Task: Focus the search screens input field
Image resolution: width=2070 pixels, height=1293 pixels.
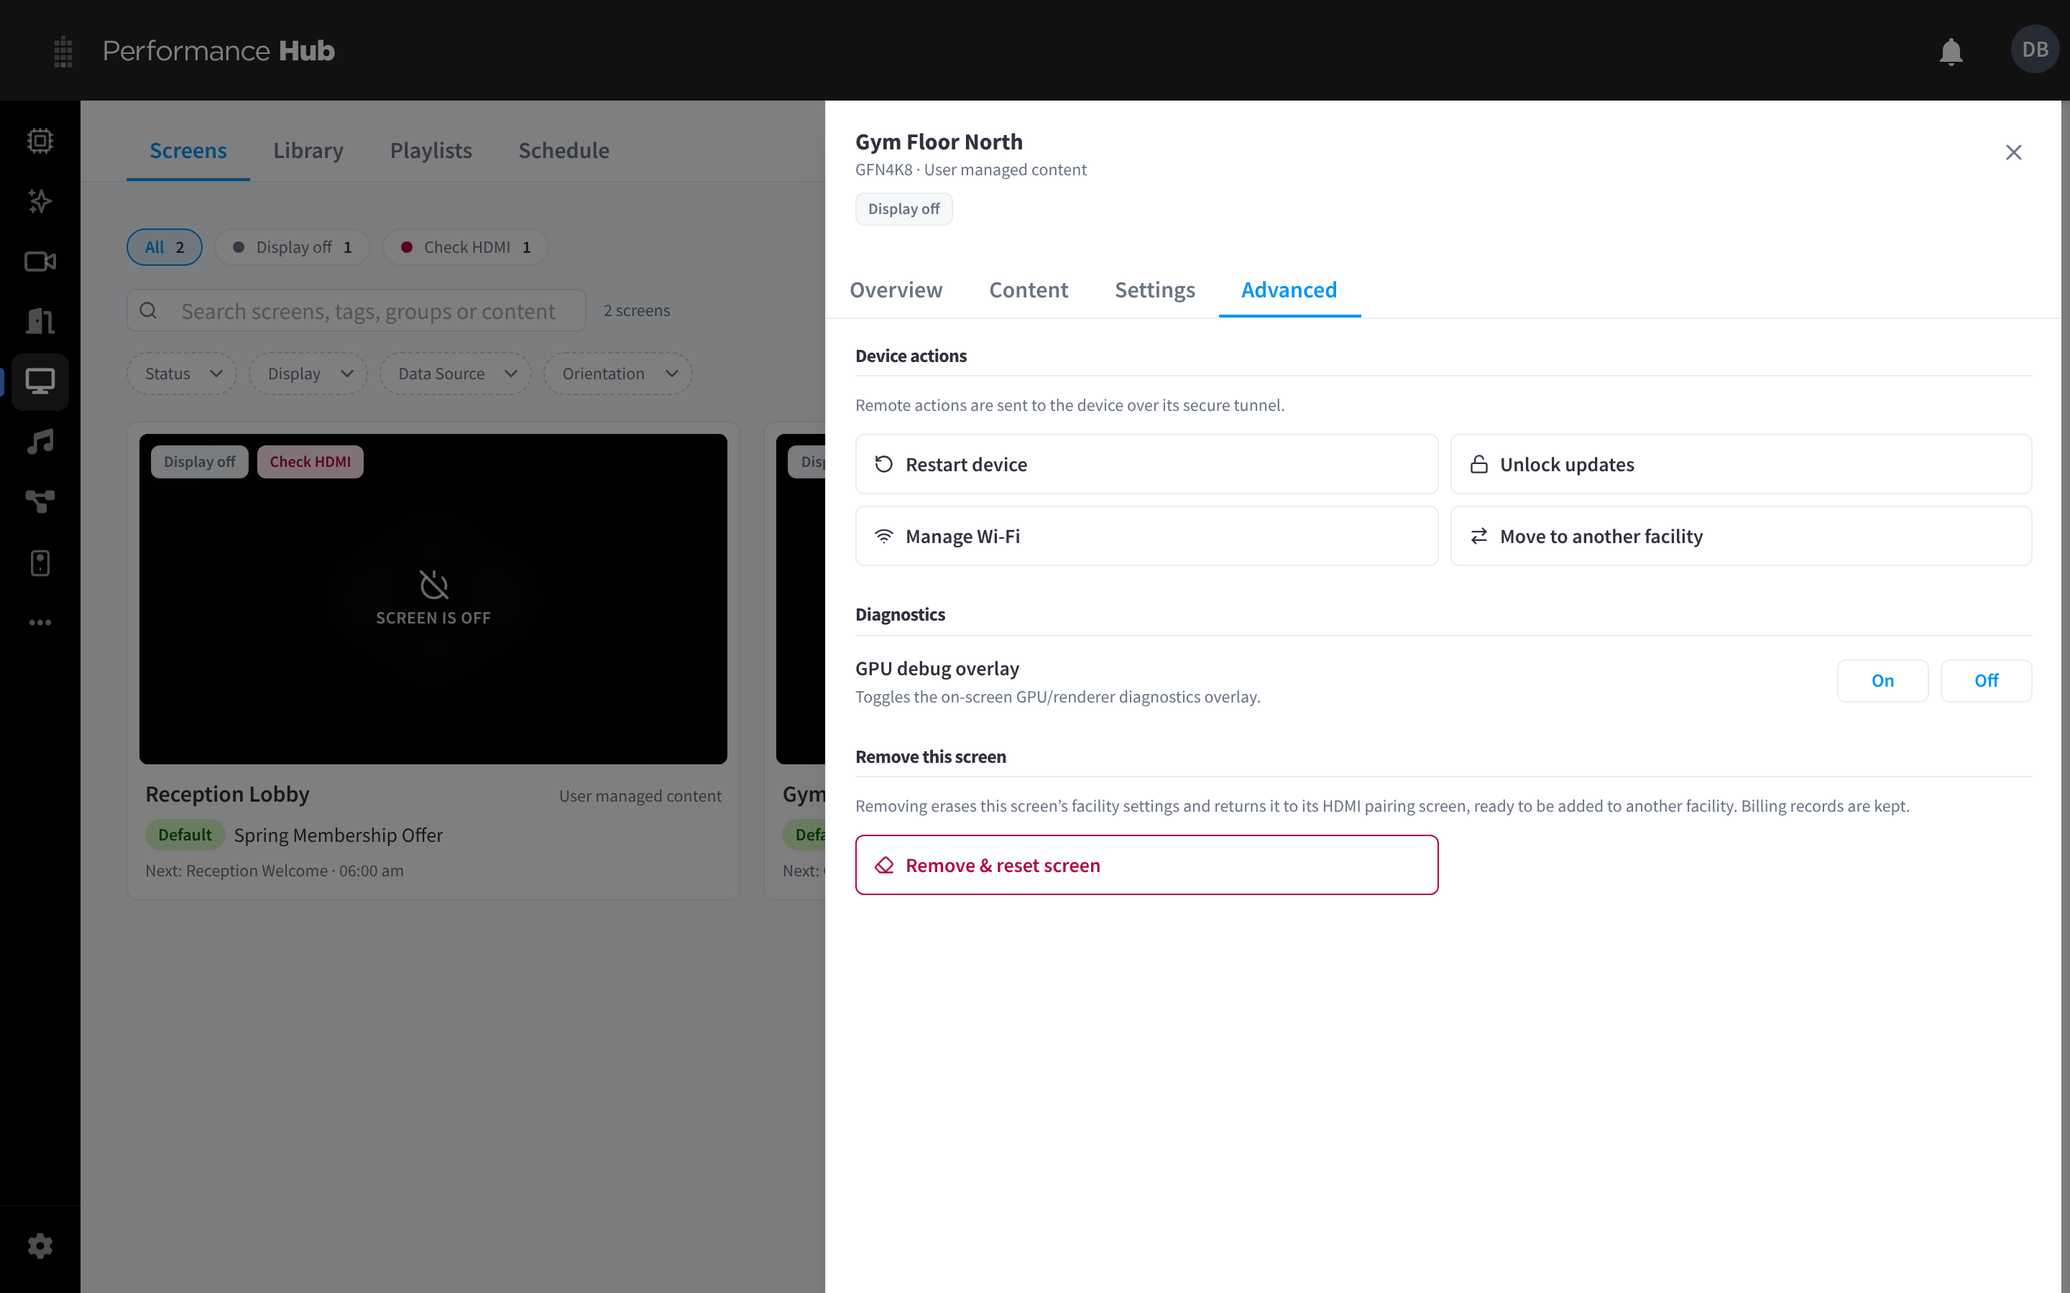Action: pos(356,310)
